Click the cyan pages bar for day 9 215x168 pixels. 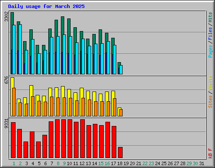64,54
